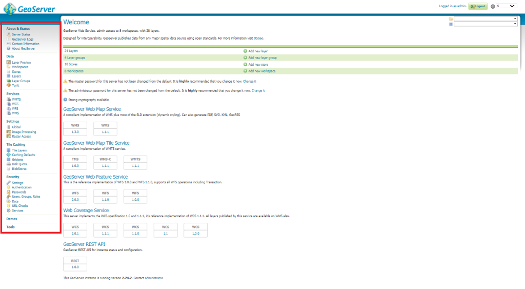Click the Logout button
This screenshot has width=525, height=289.
tap(478, 6)
